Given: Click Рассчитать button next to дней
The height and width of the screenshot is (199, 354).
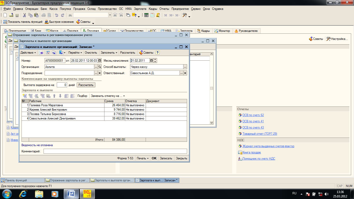Looking at the screenshot, I should 86,85.
